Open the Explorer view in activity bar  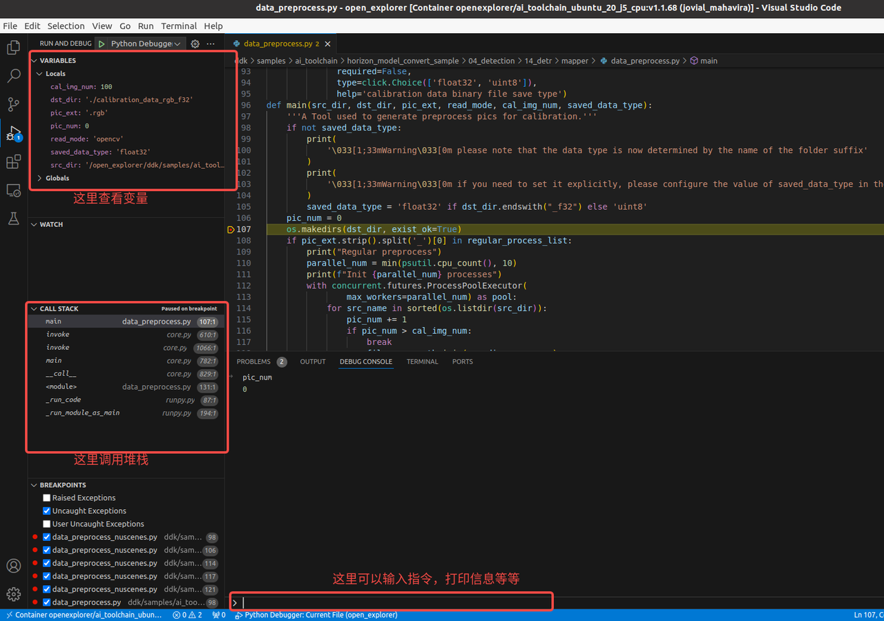[x=13, y=48]
